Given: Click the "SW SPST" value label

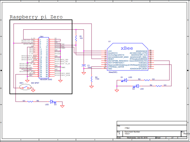Looking at the screenshot, I should tap(35, 83).
